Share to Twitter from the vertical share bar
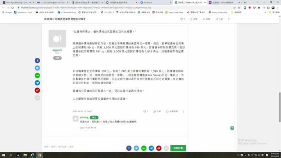Viewport: 281px width, 158px height. click(x=37, y=68)
